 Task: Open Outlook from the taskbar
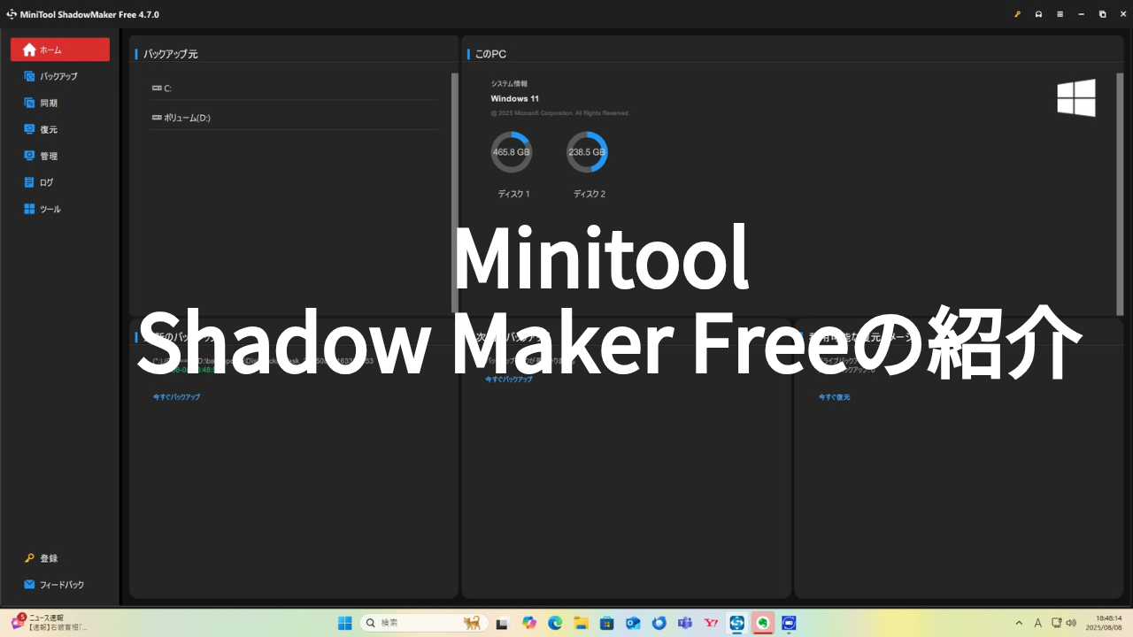point(633,623)
